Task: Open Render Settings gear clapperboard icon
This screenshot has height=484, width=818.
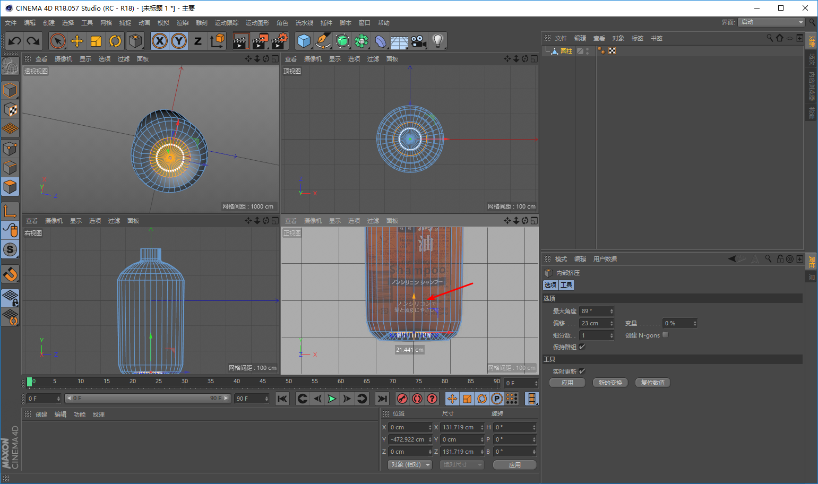Action: pyautogui.click(x=279, y=41)
